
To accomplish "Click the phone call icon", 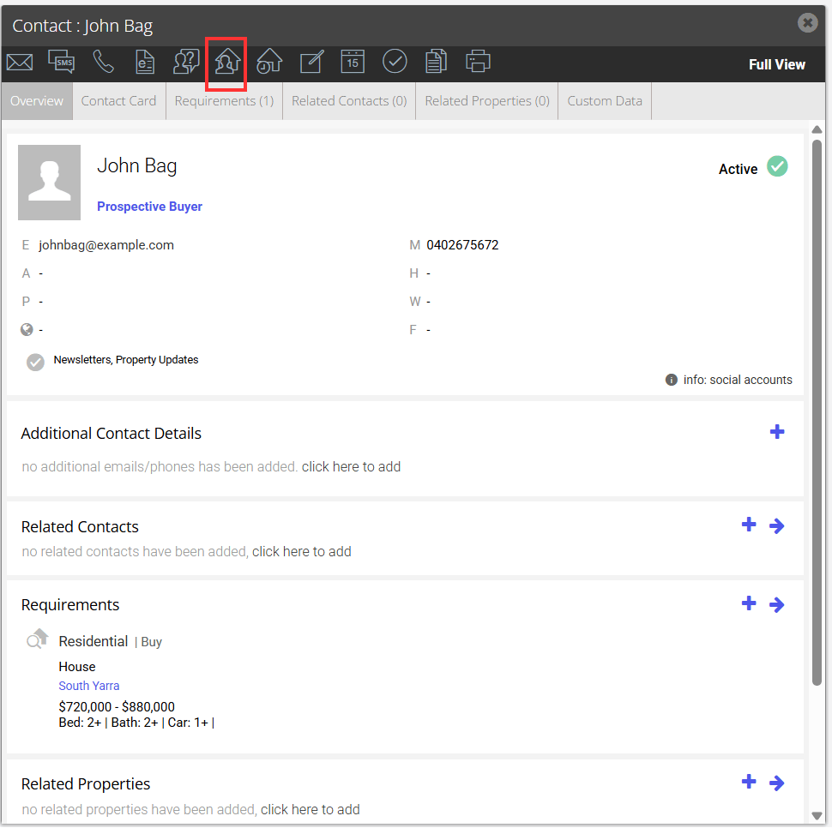I will 103,62.
